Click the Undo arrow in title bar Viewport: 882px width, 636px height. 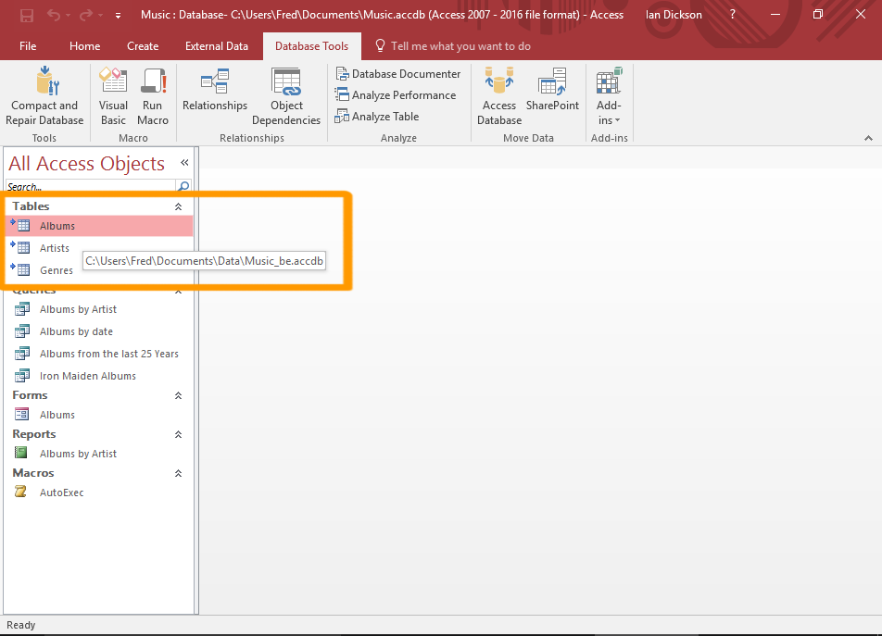pyautogui.click(x=54, y=15)
